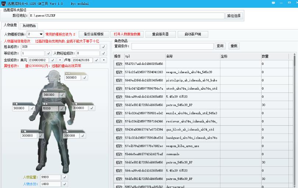Apply the level value with its checkmark
298x188 pixels.
(49, 53)
